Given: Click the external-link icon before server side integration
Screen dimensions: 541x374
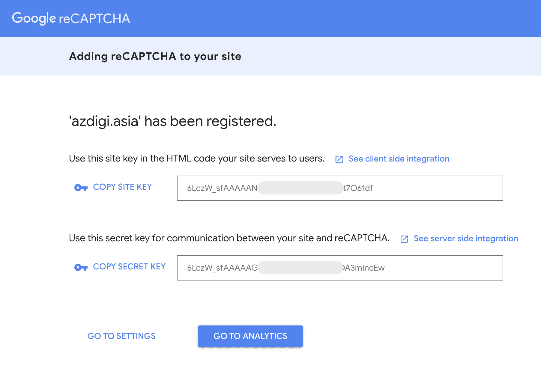Looking at the screenshot, I should click(x=404, y=239).
